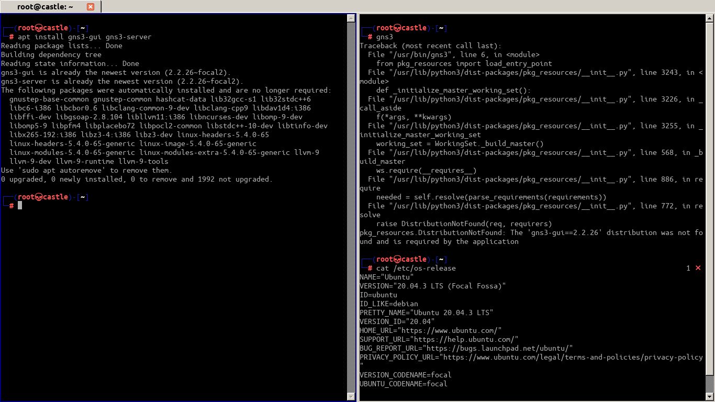The width and height of the screenshot is (715, 402).
Task: Click 'raise DistributionNotFound(req, requirers)' line
Action: [464, 224]
